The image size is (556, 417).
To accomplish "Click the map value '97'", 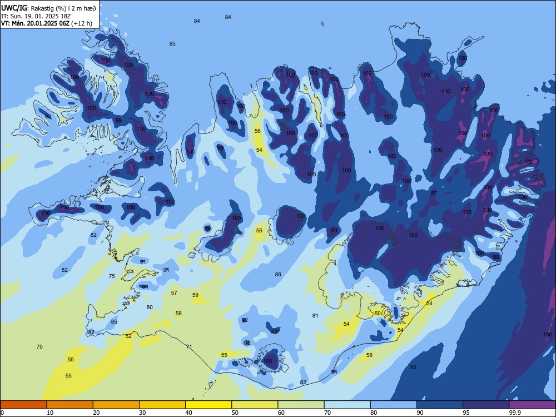I will pos(434,193).
